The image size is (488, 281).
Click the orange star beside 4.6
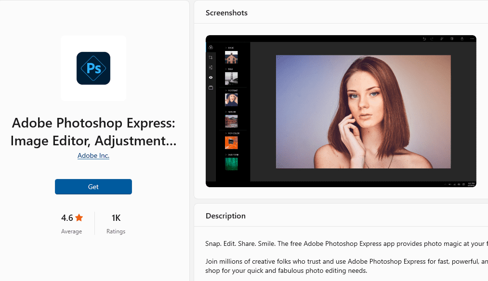(x=79, y=217)
